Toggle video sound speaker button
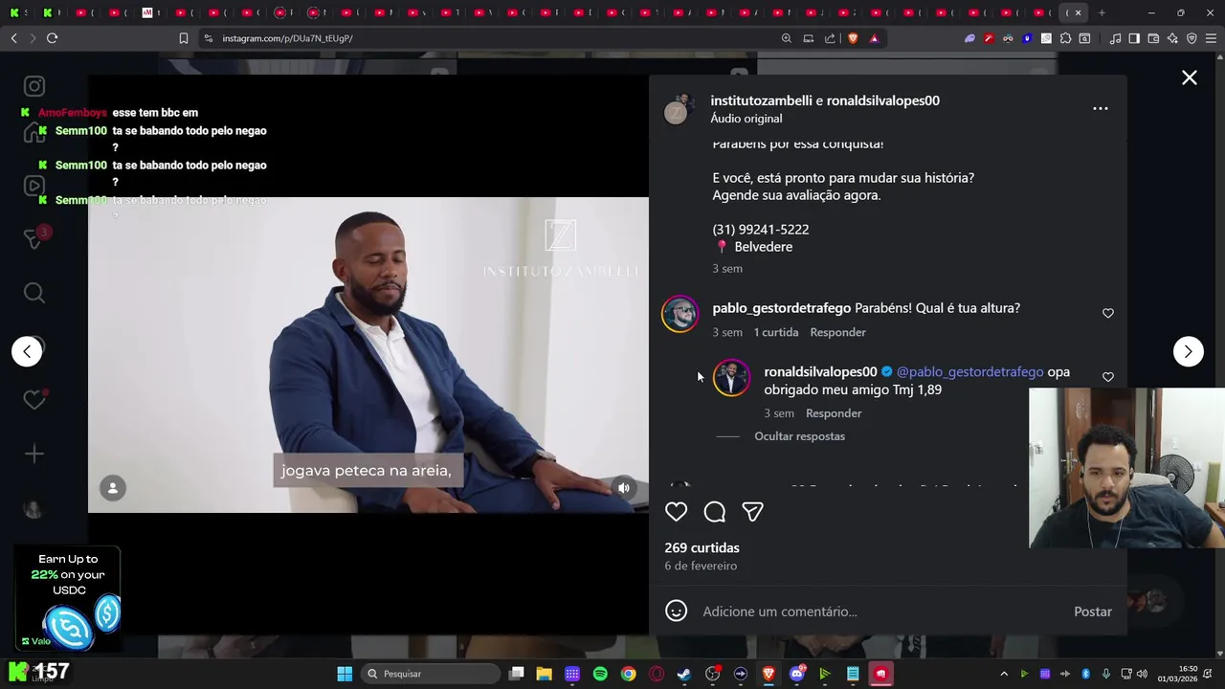The width and height of the screenshot is (1225, 689). (x=624, y=488)
